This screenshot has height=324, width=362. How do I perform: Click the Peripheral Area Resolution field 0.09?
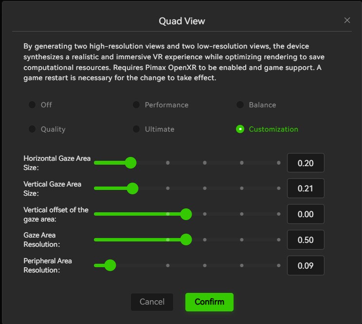[306, 266]
